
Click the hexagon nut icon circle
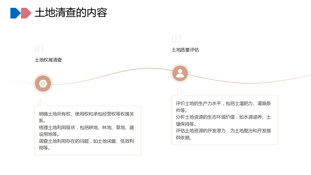[43, 84]
